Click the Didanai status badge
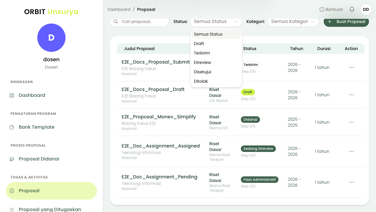Screen dimensions: 376x212 (250, 120)
